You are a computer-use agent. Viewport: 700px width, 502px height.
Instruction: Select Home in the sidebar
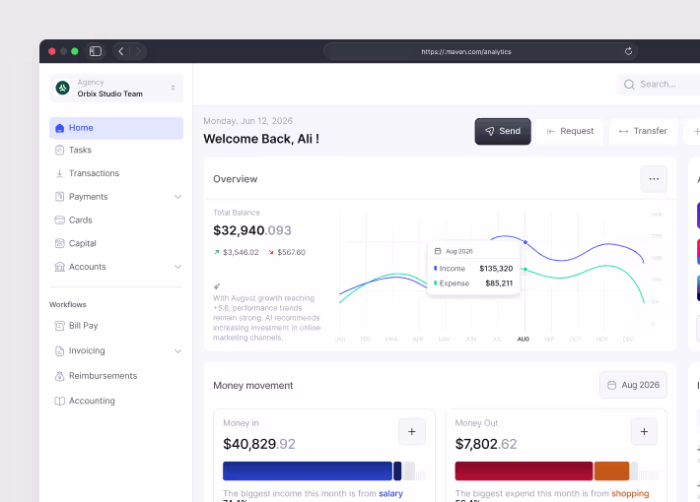coord(116,128)
